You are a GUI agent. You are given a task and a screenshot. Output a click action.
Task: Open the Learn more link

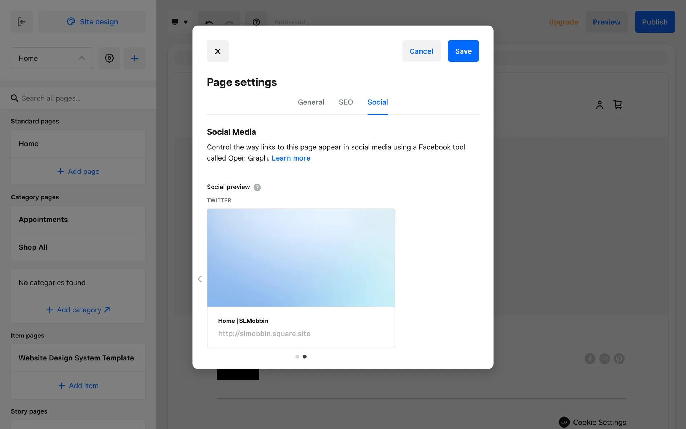pos(291,158)
